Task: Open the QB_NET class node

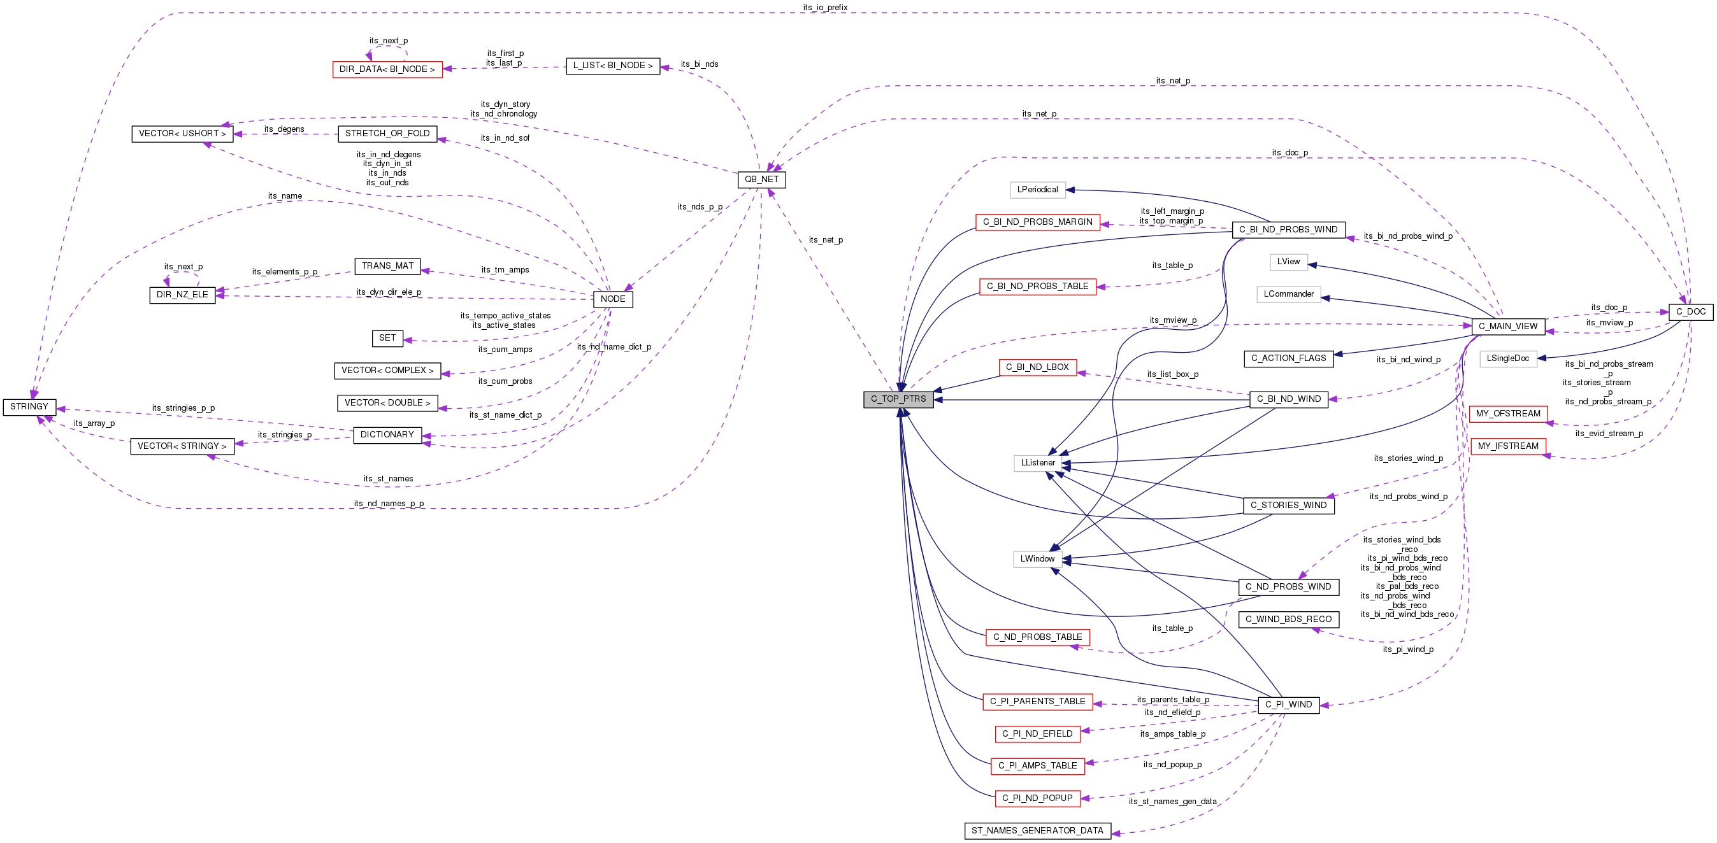Action: [x=761, y=179]
